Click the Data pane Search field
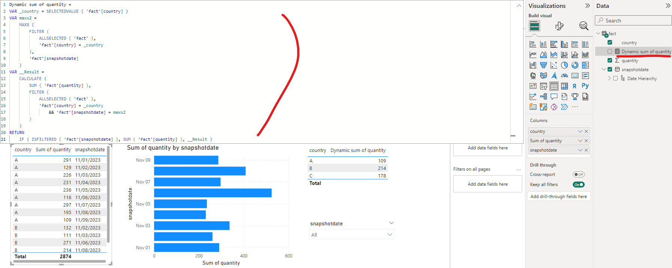This screenshot has height=268, width=672. (633, 21)
